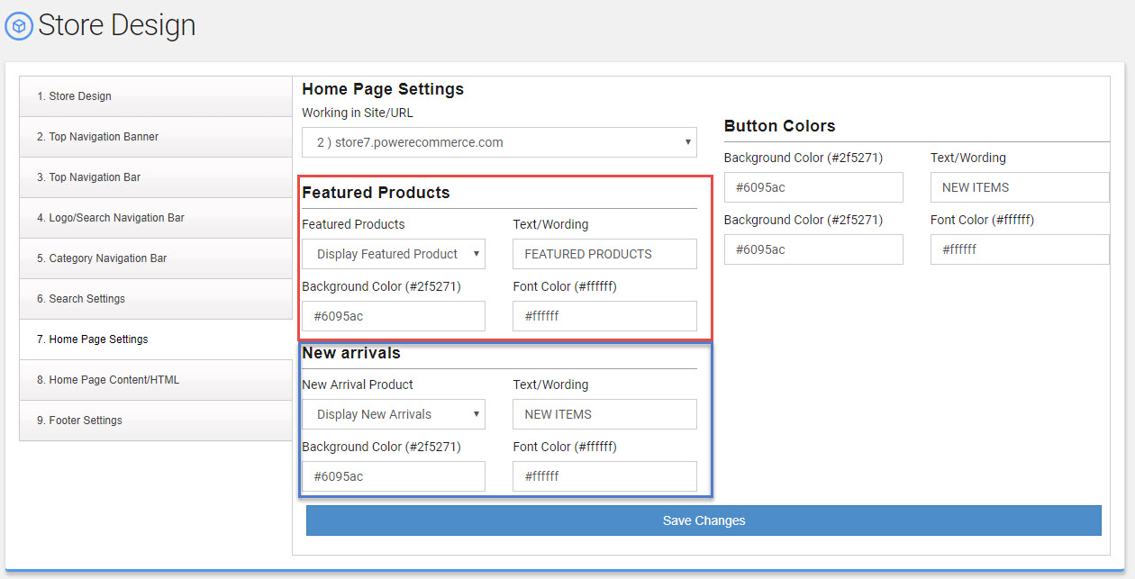Select 3. Top Navigation Bar tab

(x=155, y=177)
